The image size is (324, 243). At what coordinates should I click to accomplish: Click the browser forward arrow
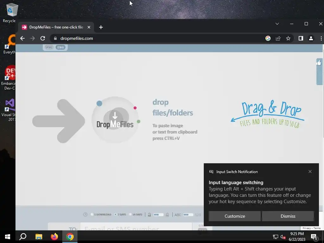click(33, 38)
